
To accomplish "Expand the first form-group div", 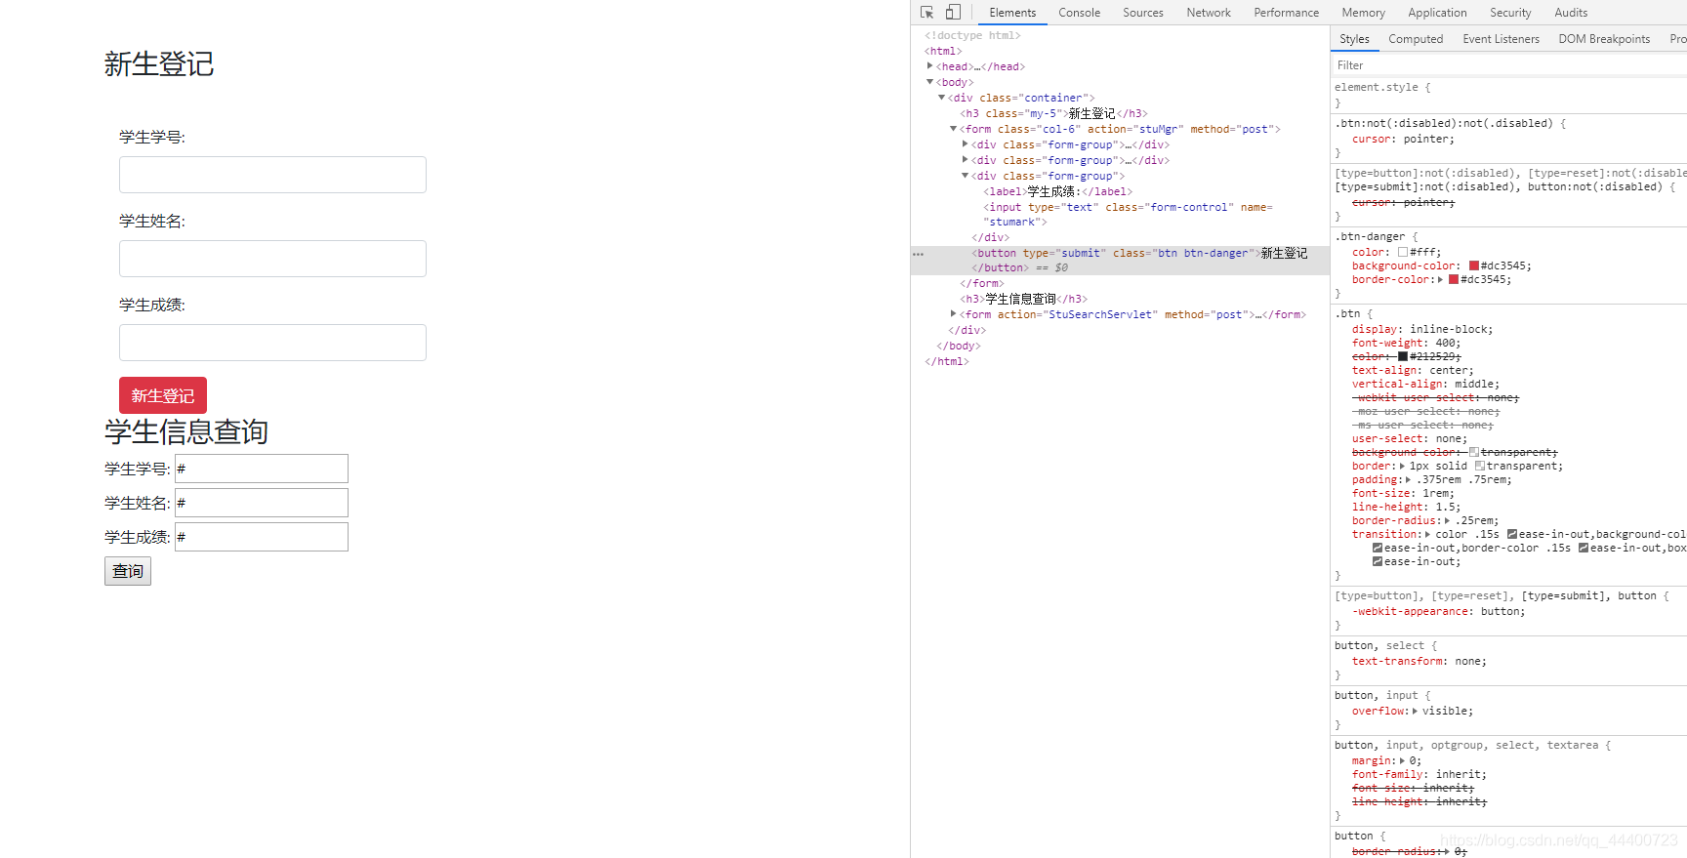I will coord(965,144).
